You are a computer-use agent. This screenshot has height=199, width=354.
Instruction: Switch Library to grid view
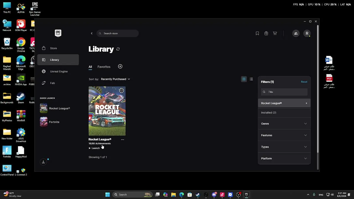pyautogui.click(x=244, y=79)
